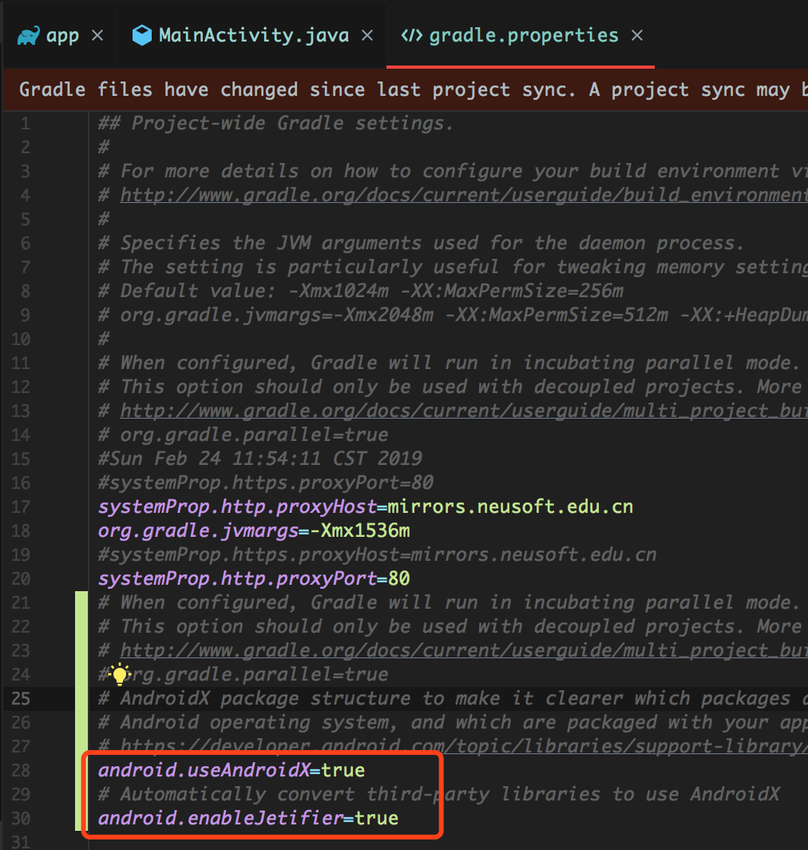Switch to the MainActivity.java tab
Screen dimensions: 808x850
[x=252, y=34]
